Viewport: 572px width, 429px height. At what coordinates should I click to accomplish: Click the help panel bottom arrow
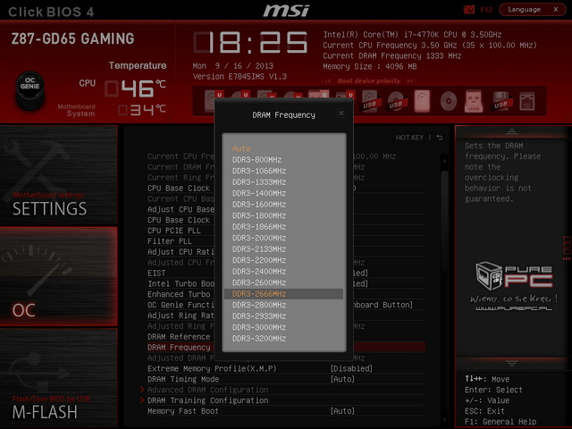[x=511, y=364]
